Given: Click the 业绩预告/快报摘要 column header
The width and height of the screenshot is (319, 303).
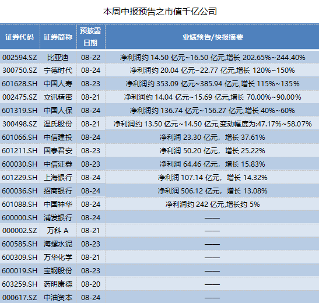Looking at the screenshot, I should [x=213, y=37].
